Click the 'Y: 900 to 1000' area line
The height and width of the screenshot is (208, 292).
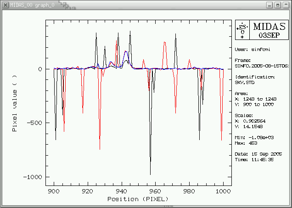pyautogui.click(x=253, y=104)
